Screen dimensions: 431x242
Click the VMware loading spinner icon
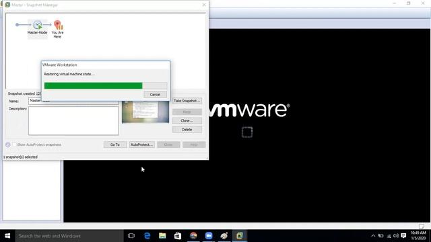pos(247,132)
